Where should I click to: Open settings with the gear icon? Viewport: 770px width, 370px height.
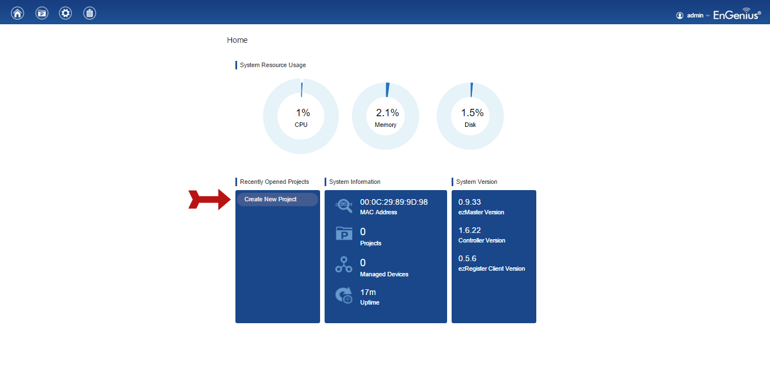65,13
